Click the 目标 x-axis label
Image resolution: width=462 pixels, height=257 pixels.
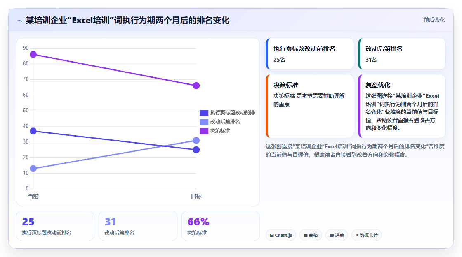click(x=196, y=196)
